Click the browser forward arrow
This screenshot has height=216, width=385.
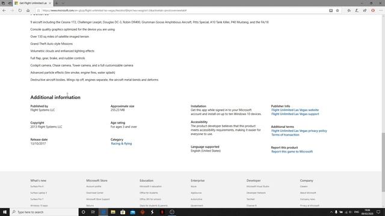[12, 11]
